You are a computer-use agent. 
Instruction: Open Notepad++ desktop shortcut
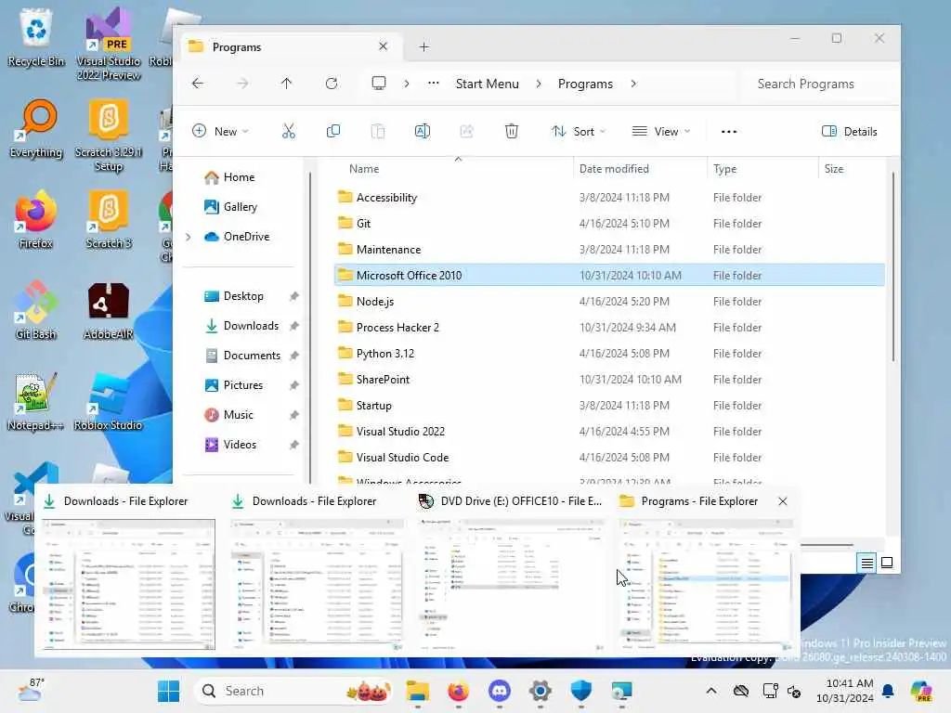pos(36,401)
